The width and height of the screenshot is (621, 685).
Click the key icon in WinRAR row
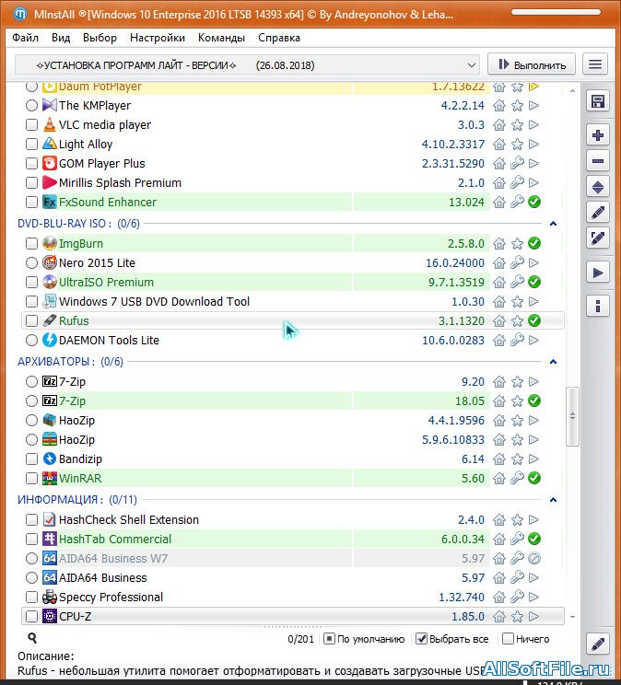point(517,479)
